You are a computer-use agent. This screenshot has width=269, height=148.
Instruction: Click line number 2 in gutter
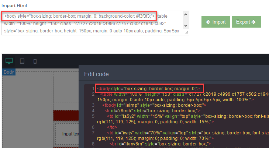click(93, 94)
